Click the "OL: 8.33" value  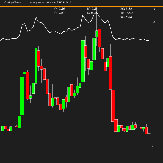126,17
